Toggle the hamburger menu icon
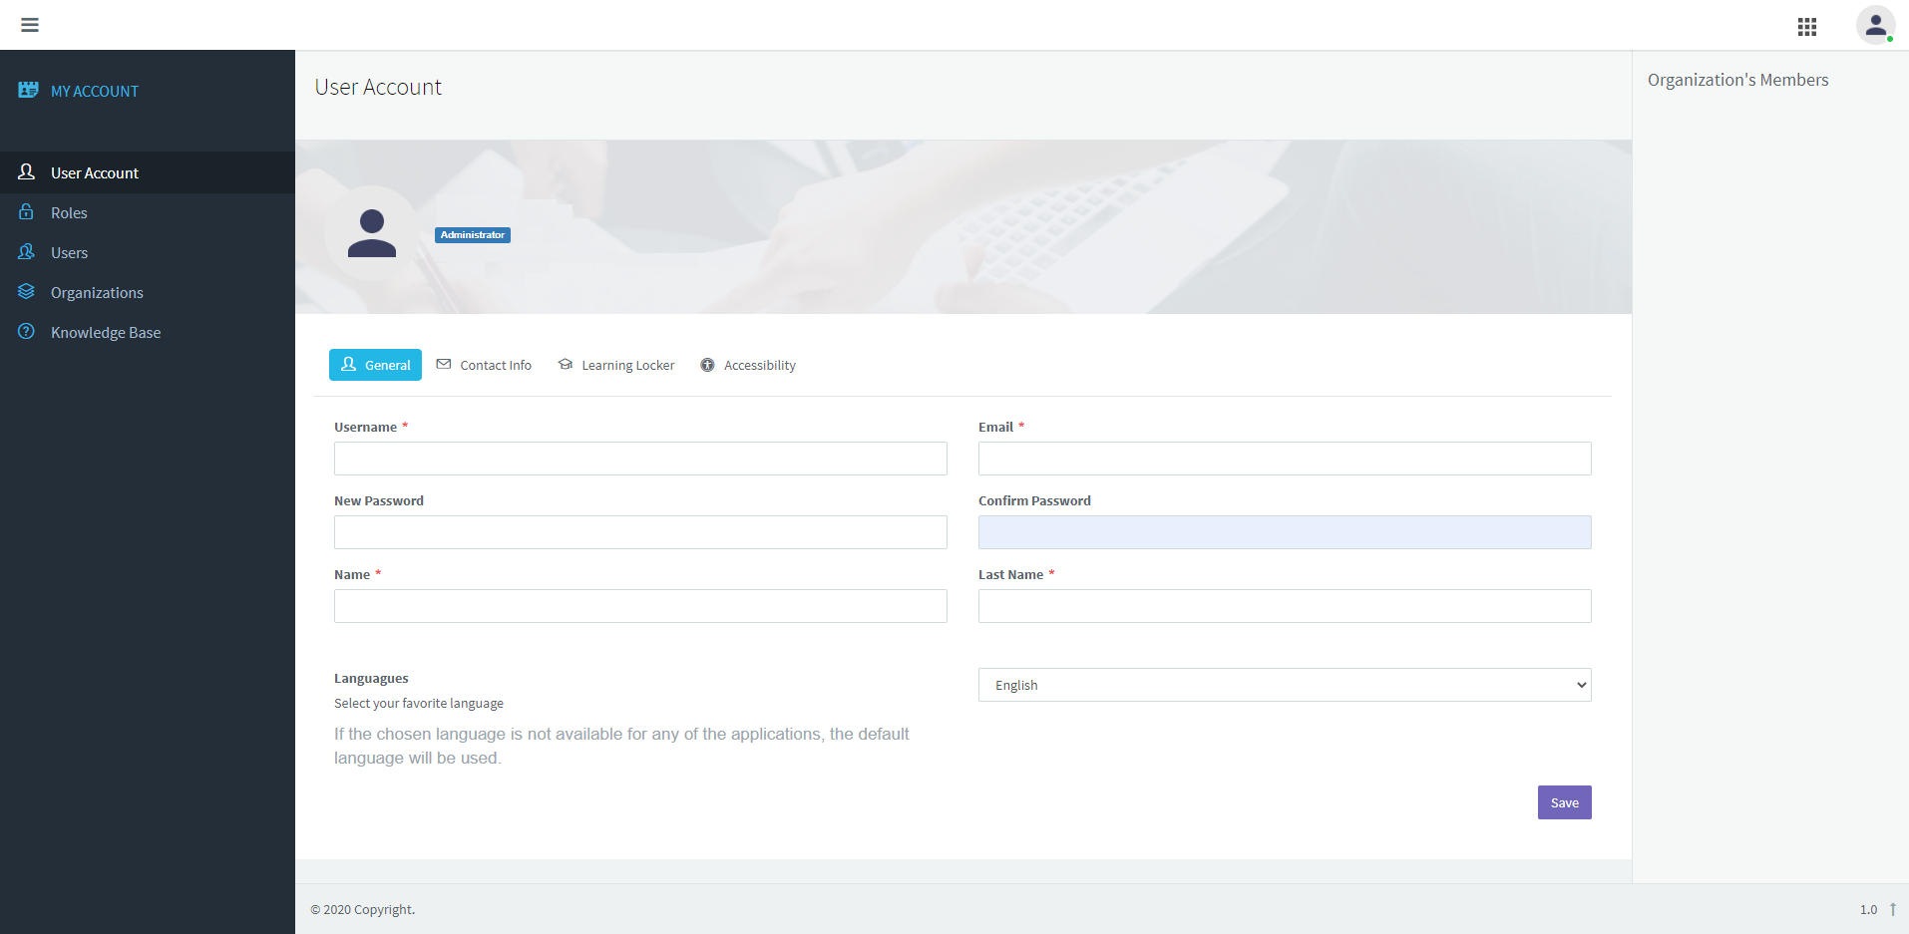The image size is (1909, 934). (30, 25)
